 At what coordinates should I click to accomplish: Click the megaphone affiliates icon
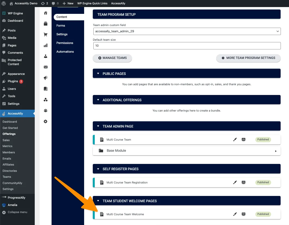point(46,78)
